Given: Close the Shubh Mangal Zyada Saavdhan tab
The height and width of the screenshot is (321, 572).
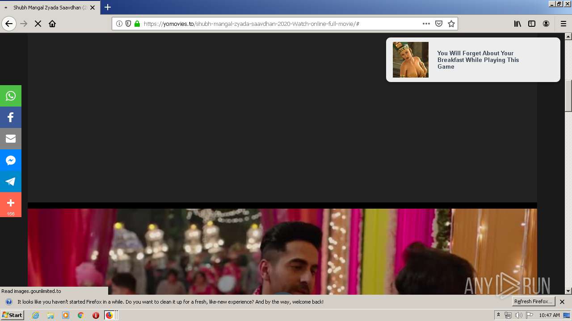Looking at the screenshot, I should point(93,8).
